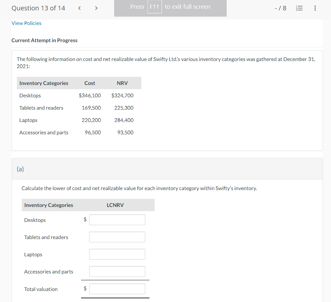Click the Accessories and parts LCNRV input field
This screenshot has height=302, width=331.
[x=117, y=272]
